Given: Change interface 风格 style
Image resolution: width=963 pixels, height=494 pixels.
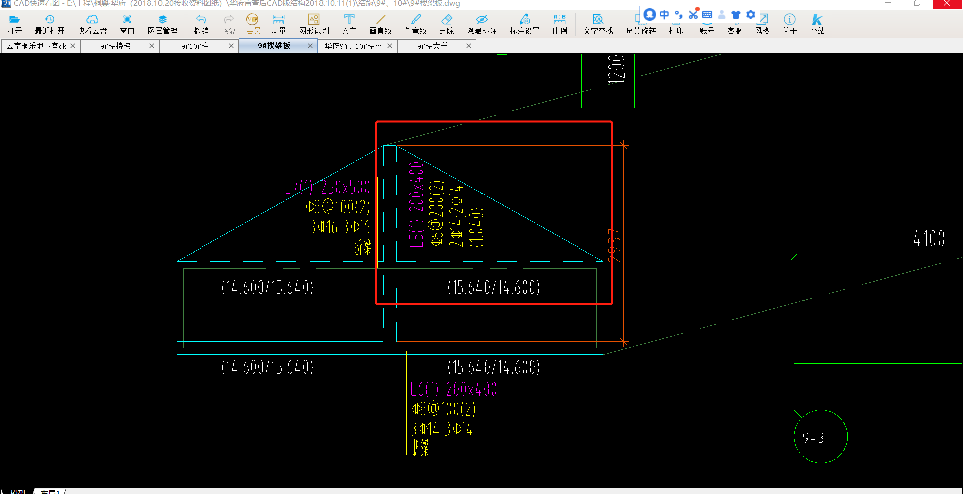Looking at the screenshot, I should pyautogui.click(x=762, y=24).
